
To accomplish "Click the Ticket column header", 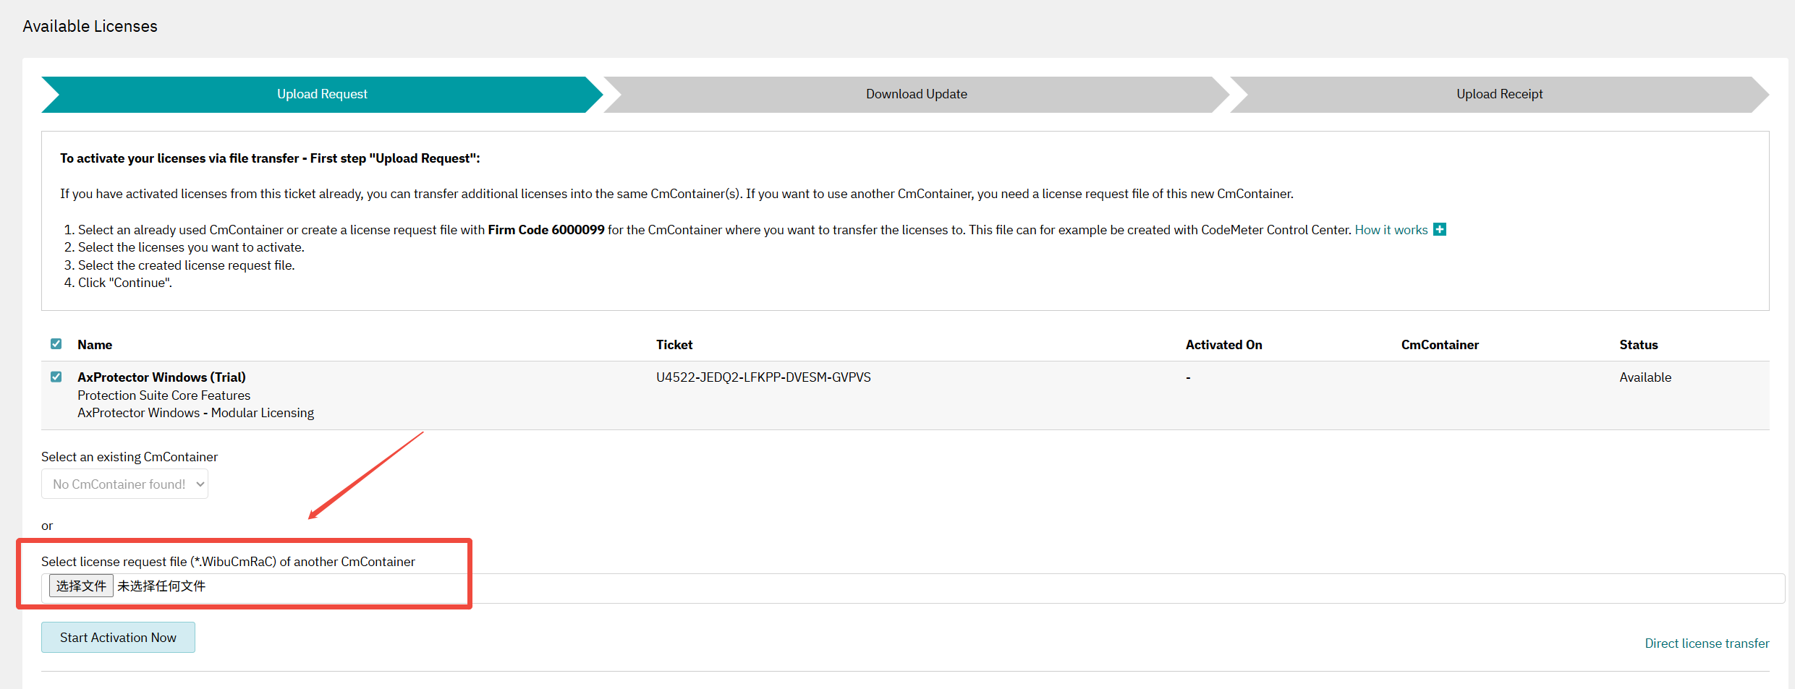I will tap(674, 345).
